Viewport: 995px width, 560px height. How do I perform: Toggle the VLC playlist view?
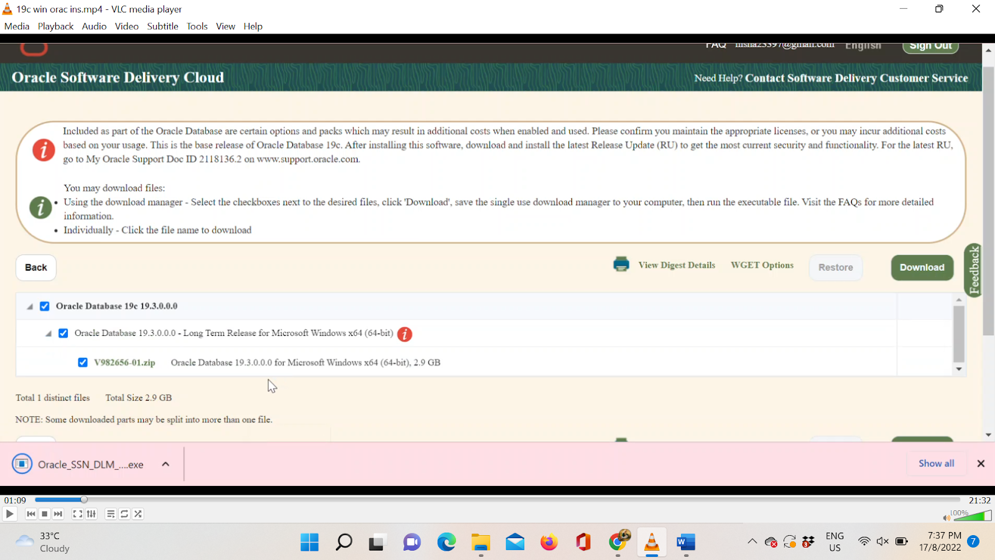[x=111, y=514]
